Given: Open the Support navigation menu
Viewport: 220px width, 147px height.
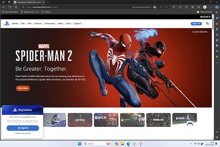Looking at the screenshot, I should (x=78, y=23).
